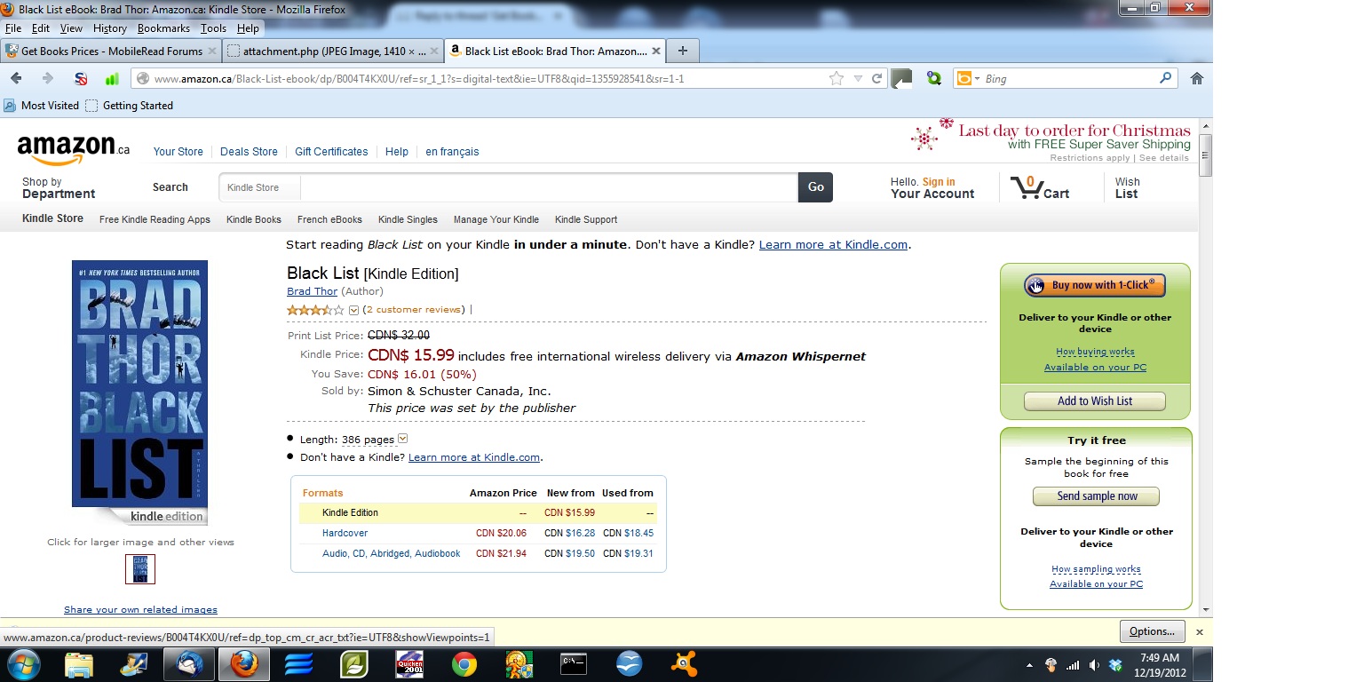Open the 2 customer reviews link
Image resolution: width=1348 pixels, height=682 pixels.
[x=414, y=310]
